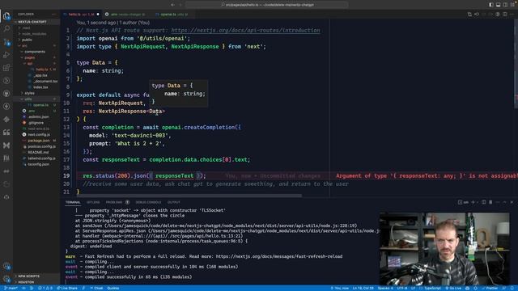518x291 pixels.
Task: Open the Run and Debug view
Action: [6, 55]
